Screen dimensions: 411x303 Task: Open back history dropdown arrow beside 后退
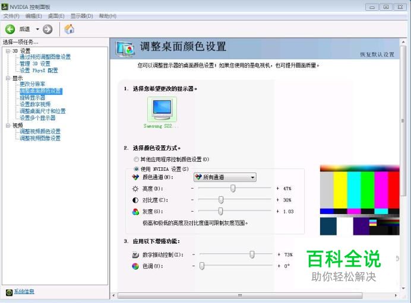point(37,29)
